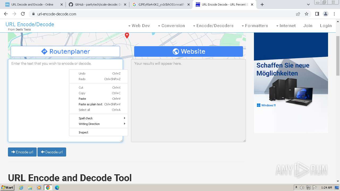The height and width of the screenshot is (191, 340).
Task: Click the page scrollbar down arrow
Action: pyautogui.click(x=338, y=181)
